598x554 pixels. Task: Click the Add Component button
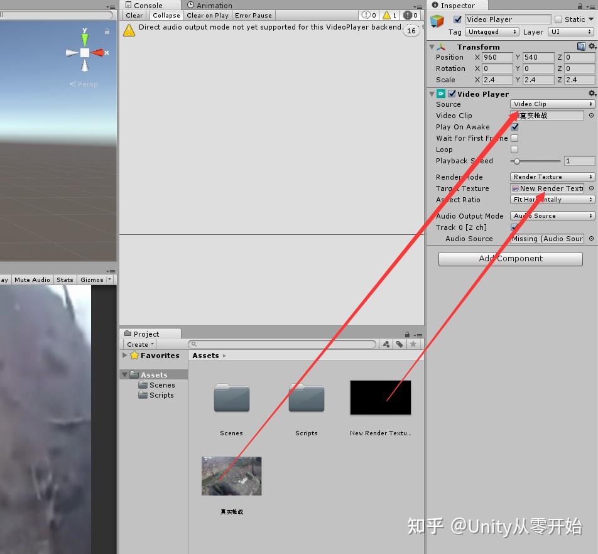click(510, 258)
